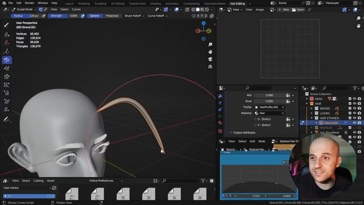The height and width of the screenshot is (205, 364).
Task: Select the Projected falloff shape button
Action: click(x=112, y=16)
